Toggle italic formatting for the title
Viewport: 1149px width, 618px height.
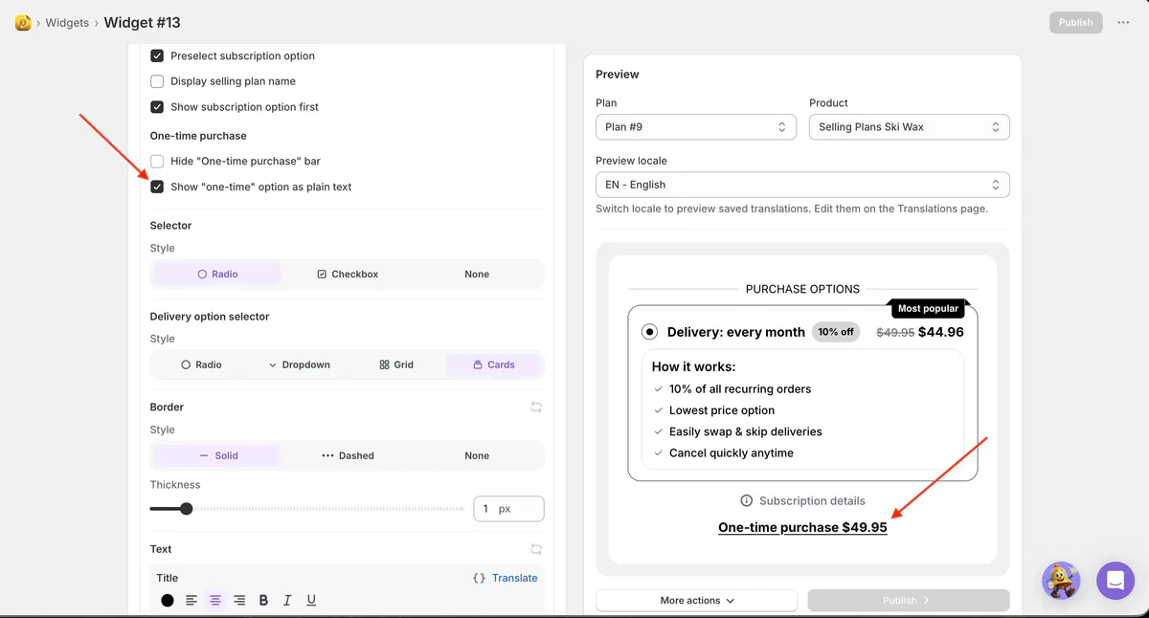287,601
